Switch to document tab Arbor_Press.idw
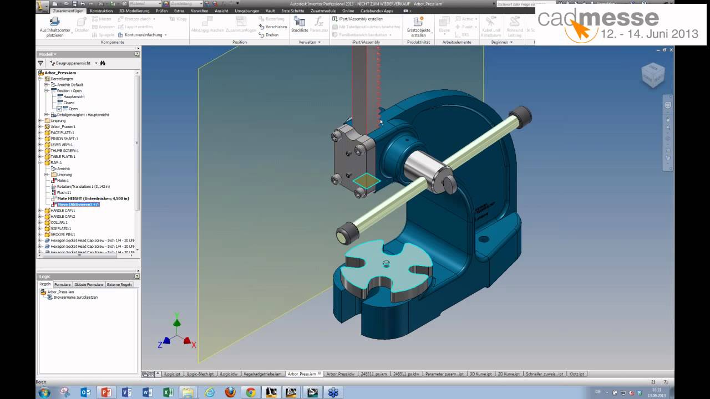 click(x=341, y=374)
